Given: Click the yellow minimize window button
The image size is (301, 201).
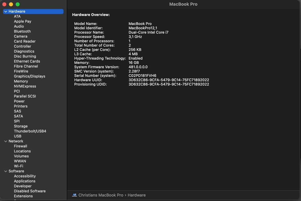Looking at the screenshot, I should (11, 4).
